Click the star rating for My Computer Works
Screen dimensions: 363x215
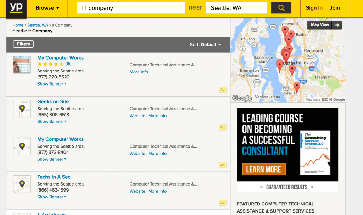50,64
